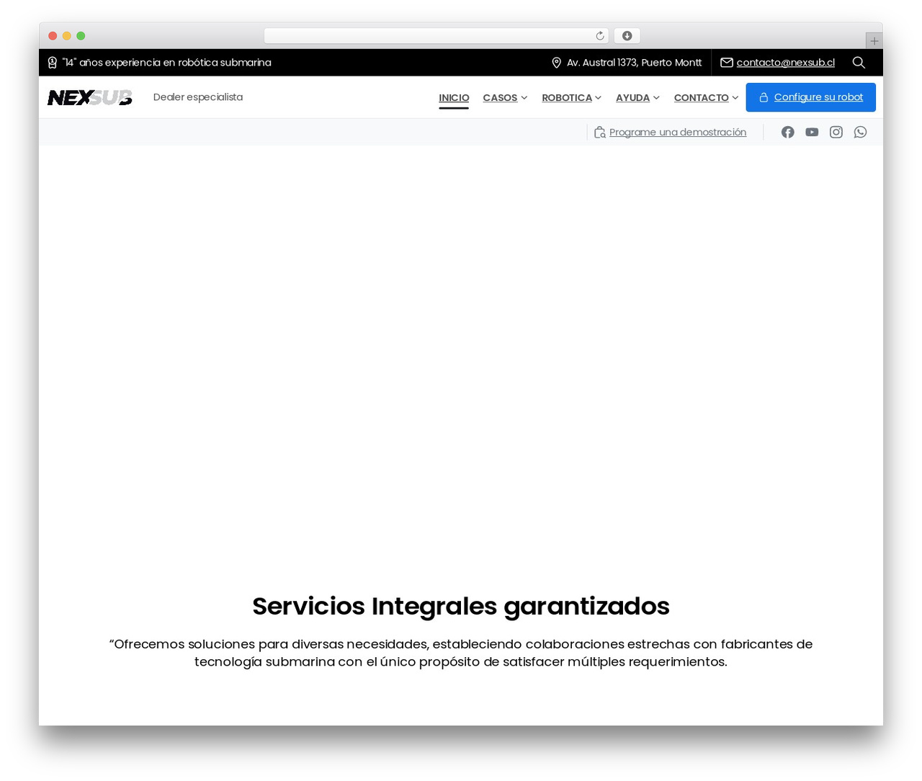Click the green fullscreen window button
The image size is (922, 781).
click(x=81, y=36)
